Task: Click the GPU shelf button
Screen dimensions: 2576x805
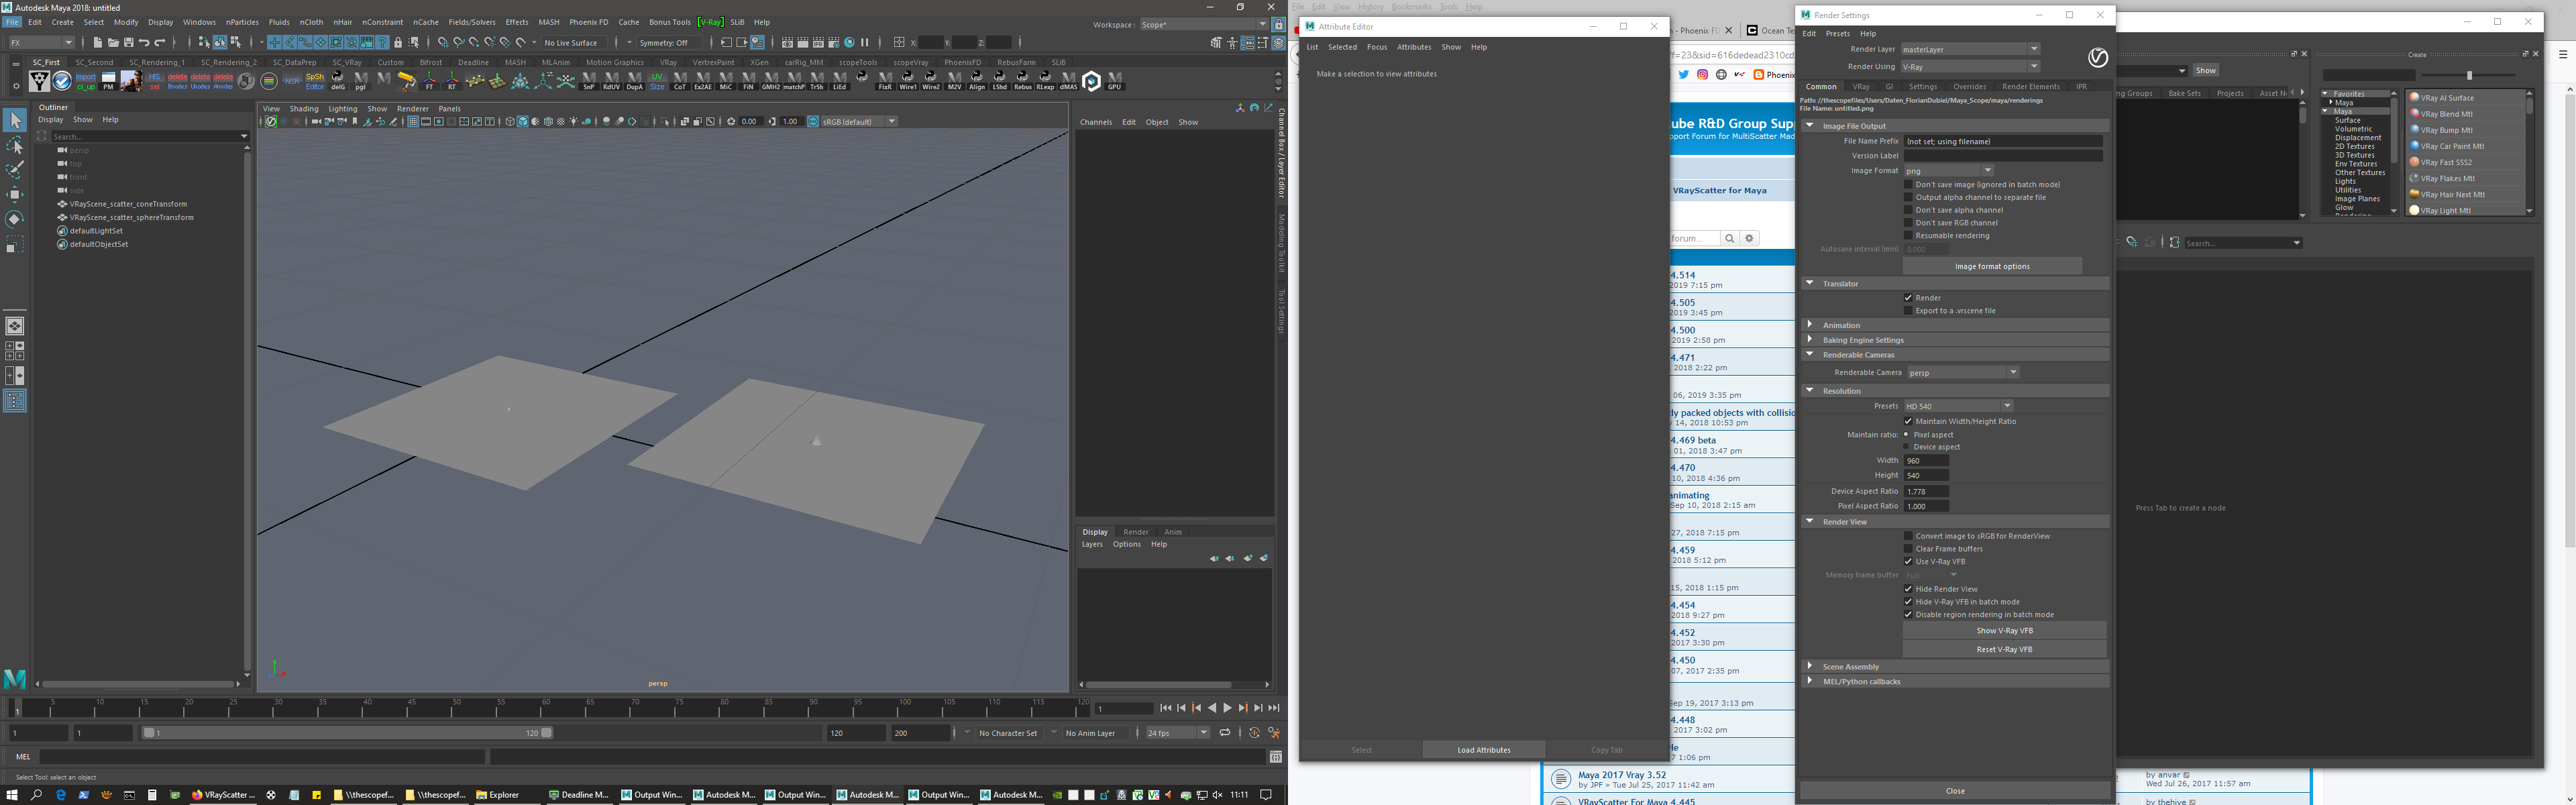Action: coord(1114,81)
